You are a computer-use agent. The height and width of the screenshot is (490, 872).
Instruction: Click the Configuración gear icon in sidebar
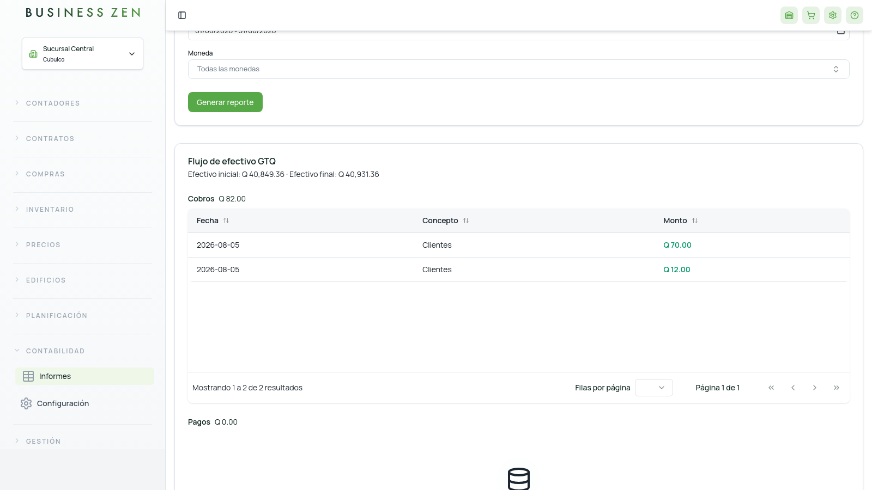pyautogui.click(x=26, y=403)
